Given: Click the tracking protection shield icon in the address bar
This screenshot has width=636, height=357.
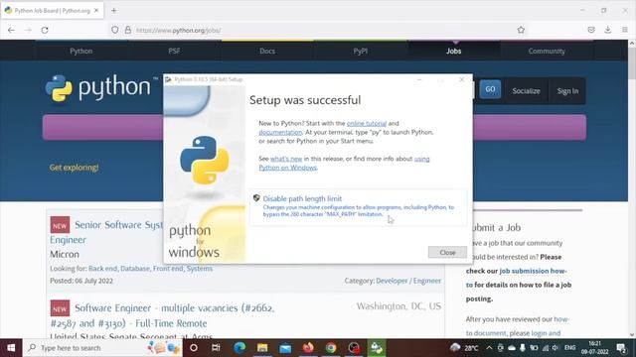Looking at the screenshot, I should pos(115,30).
